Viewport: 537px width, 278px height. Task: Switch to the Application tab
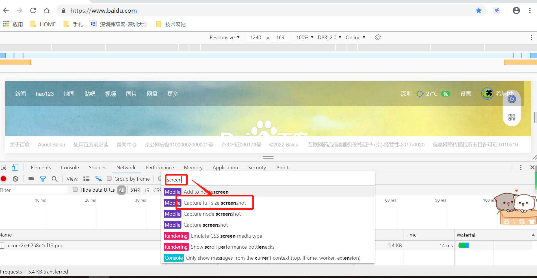coord(225,168)
